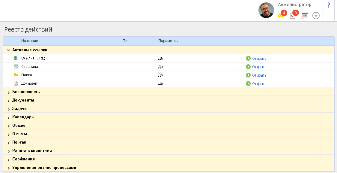The width and height of the screenshot is (337, 173).
Task: Click Да value in Папка row
Action: 160,75
